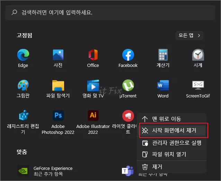Choose 파일 위치 열기 menu entry

(x=172, y=154)
